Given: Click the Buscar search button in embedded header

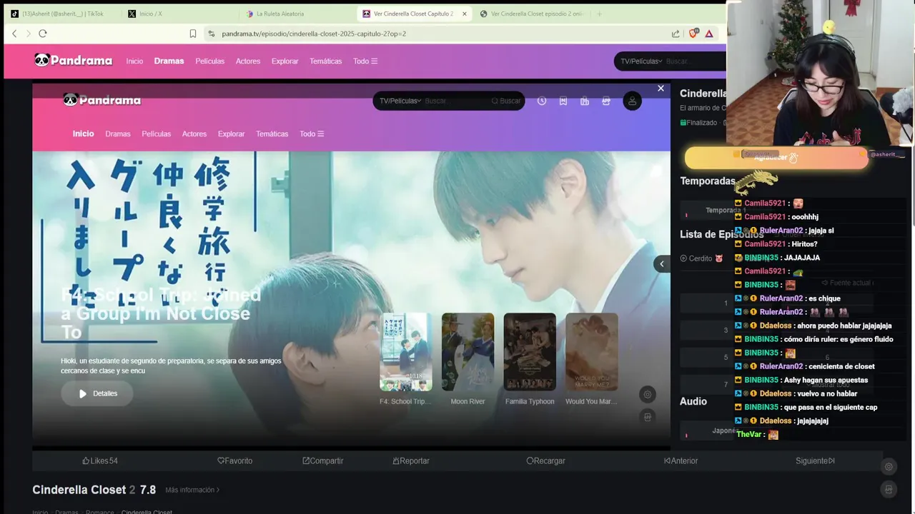Looking at the screenshot, I should point(506,101).
